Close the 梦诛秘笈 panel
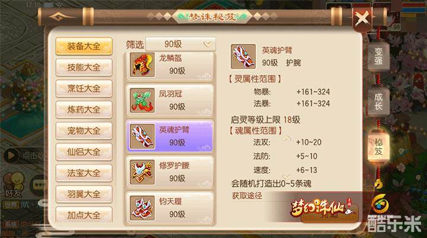Image resolution: width=427 pixels, height=238 pixels. coord(362,18)
